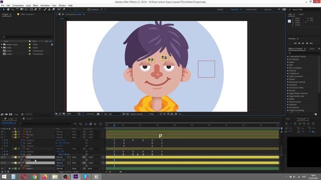
Task: Select the Unified Camera tool
Action: [22, 9]
